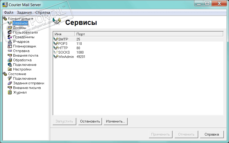Open the Домены tree item
The image size is (229, 143).
point(20,28)
